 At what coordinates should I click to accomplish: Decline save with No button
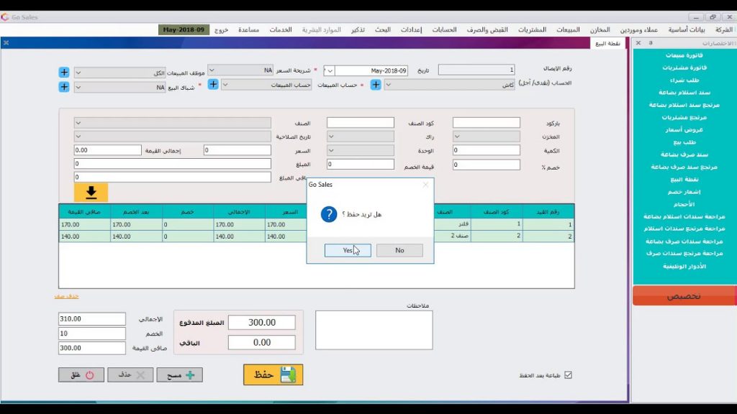tap(399, 250)
